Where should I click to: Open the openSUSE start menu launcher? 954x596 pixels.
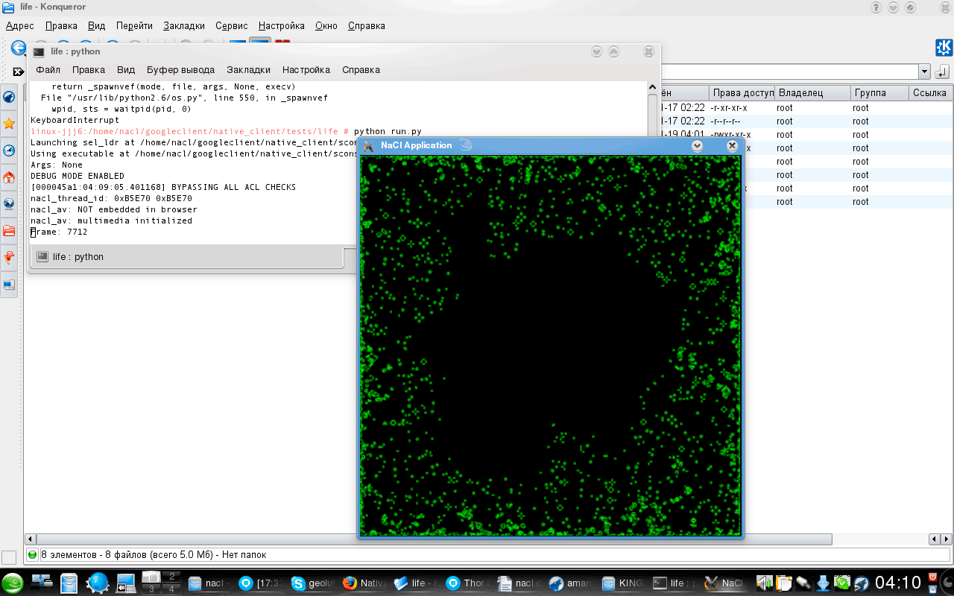[x=12, y=583]
